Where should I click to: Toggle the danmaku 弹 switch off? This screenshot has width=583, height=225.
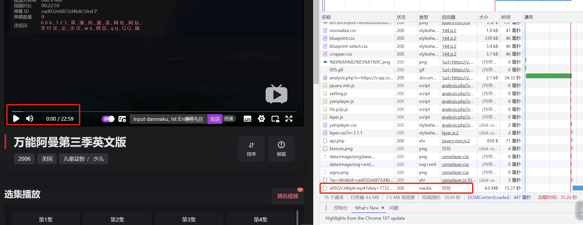click(x=108, y=119)
